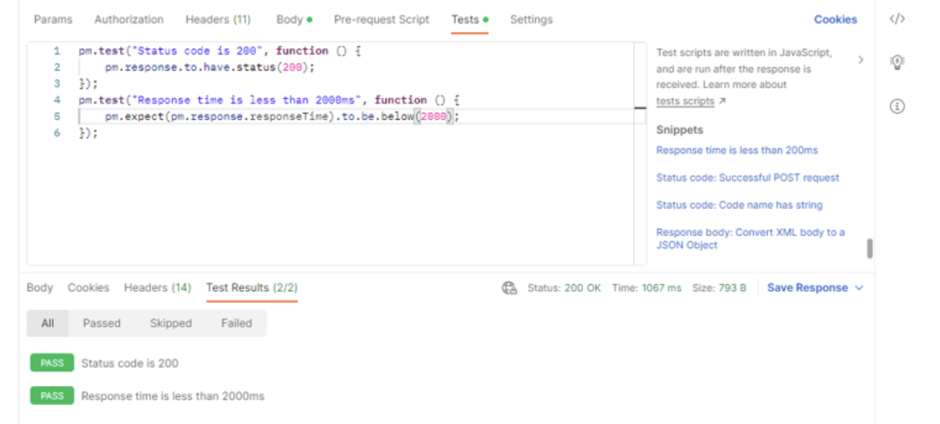Place cursor in code editor line 1
The image size is (940, 424).
pyautogui.click(x=220, y=51)
